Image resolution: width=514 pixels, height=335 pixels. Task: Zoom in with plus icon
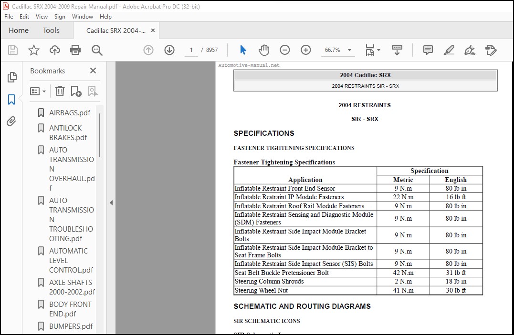click(x=306, y=50)
